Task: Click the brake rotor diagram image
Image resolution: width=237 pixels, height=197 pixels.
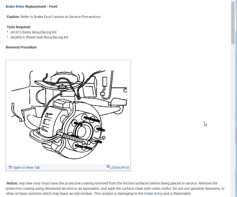Action: [x=68, y=112]
